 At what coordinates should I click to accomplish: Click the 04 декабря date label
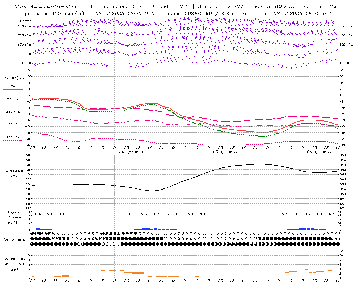click(131, 152)
